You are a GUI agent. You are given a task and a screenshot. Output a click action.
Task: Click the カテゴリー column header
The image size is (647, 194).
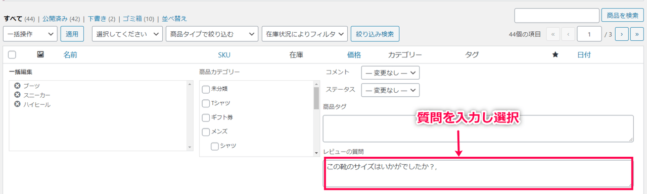(x=405, y=54)
